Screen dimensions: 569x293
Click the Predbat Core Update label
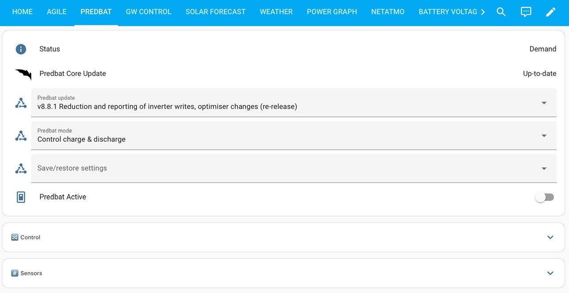coord(73,74)
